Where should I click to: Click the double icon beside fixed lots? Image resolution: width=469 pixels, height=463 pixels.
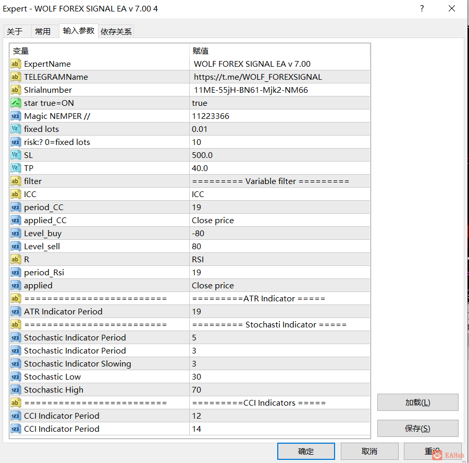click(x=16, y=129)
